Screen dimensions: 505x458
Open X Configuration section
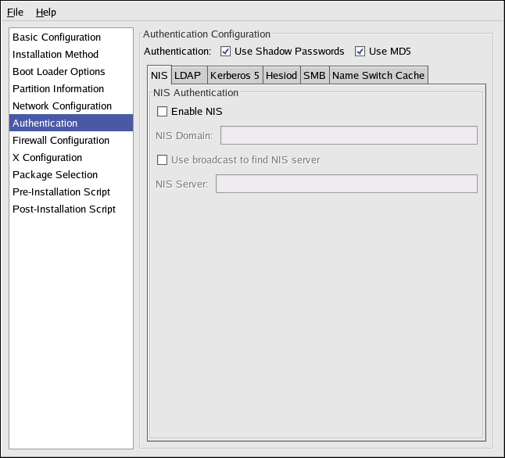pos(47,158)
